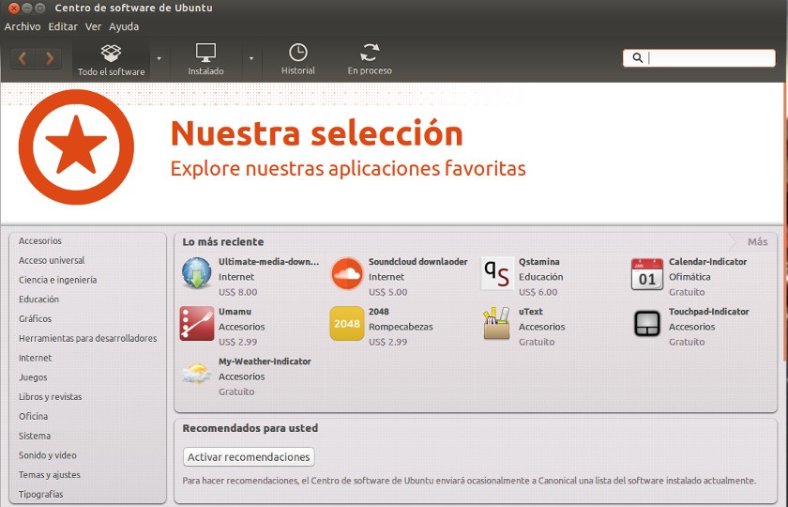Viewport: 788px width, 507px height.
Task: Open the Touchpad-Indicator app icon
Action: [x=647, y=323]
